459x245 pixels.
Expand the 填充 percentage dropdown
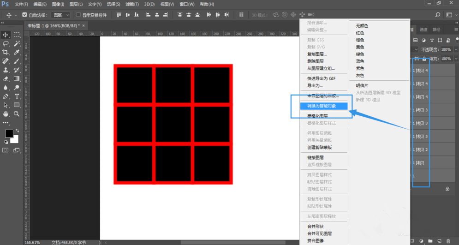point(455,59)
